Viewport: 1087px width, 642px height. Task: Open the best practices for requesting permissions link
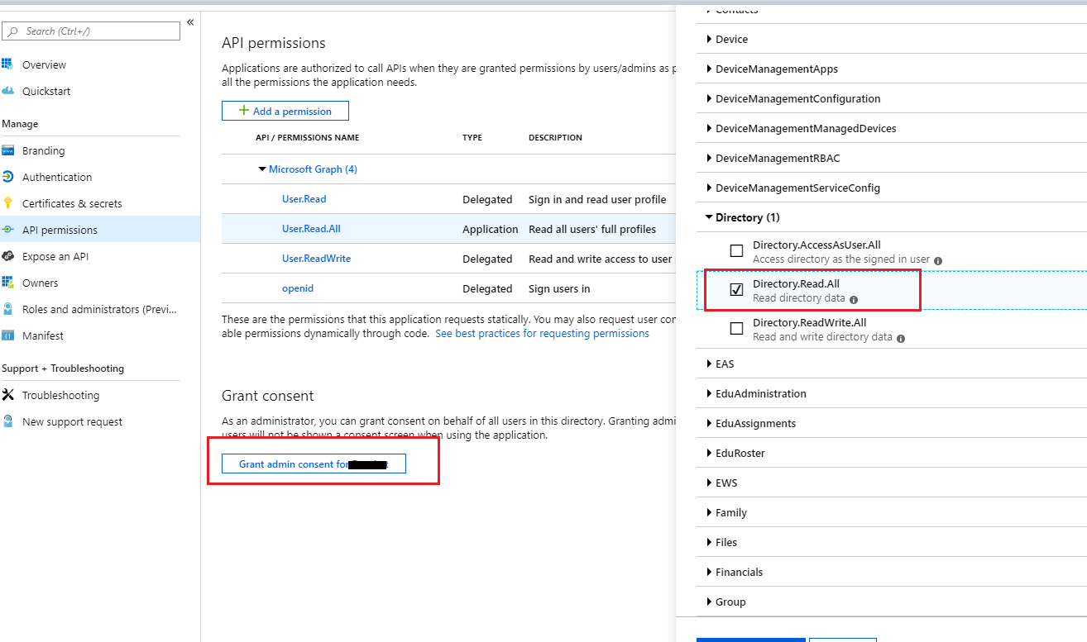(543, 334)
